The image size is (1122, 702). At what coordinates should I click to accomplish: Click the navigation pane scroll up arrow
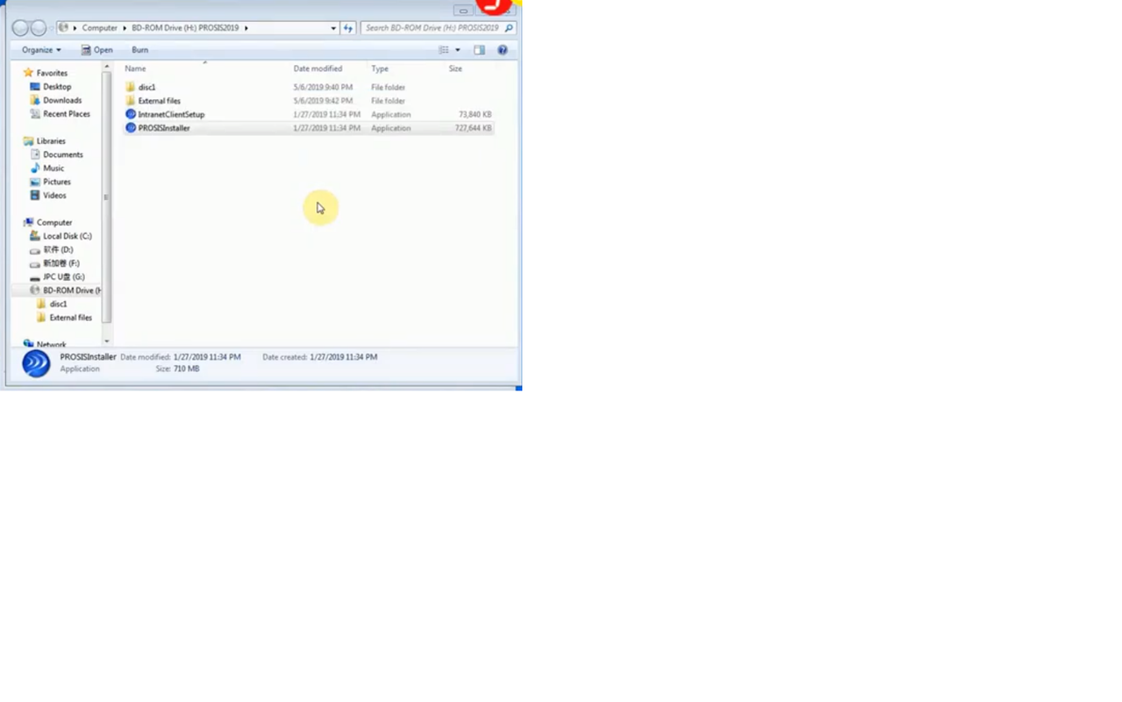tap(107, 67)
